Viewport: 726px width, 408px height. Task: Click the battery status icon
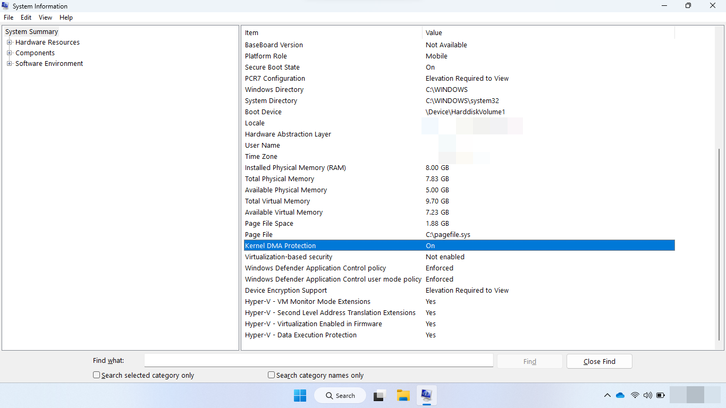tap(661, 395)
